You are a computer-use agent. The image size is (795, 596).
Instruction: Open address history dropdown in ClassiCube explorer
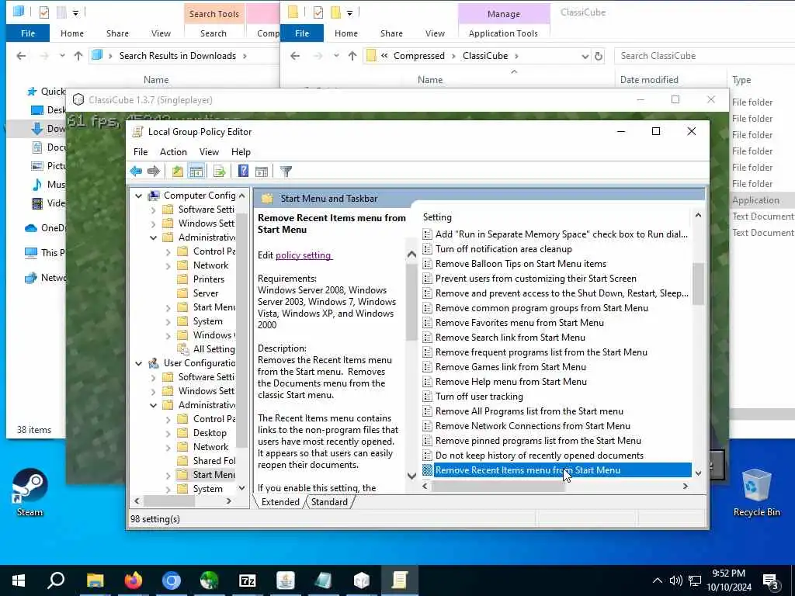585,56
